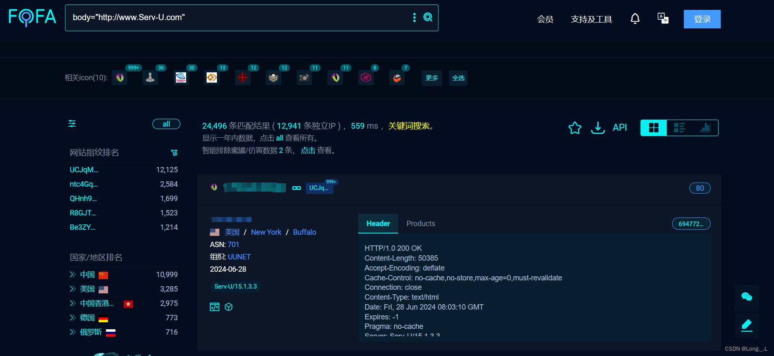This screenshot has height=356, width=774.
Task: Click the link icon beside the result host
Action: (x=297, y=188)
